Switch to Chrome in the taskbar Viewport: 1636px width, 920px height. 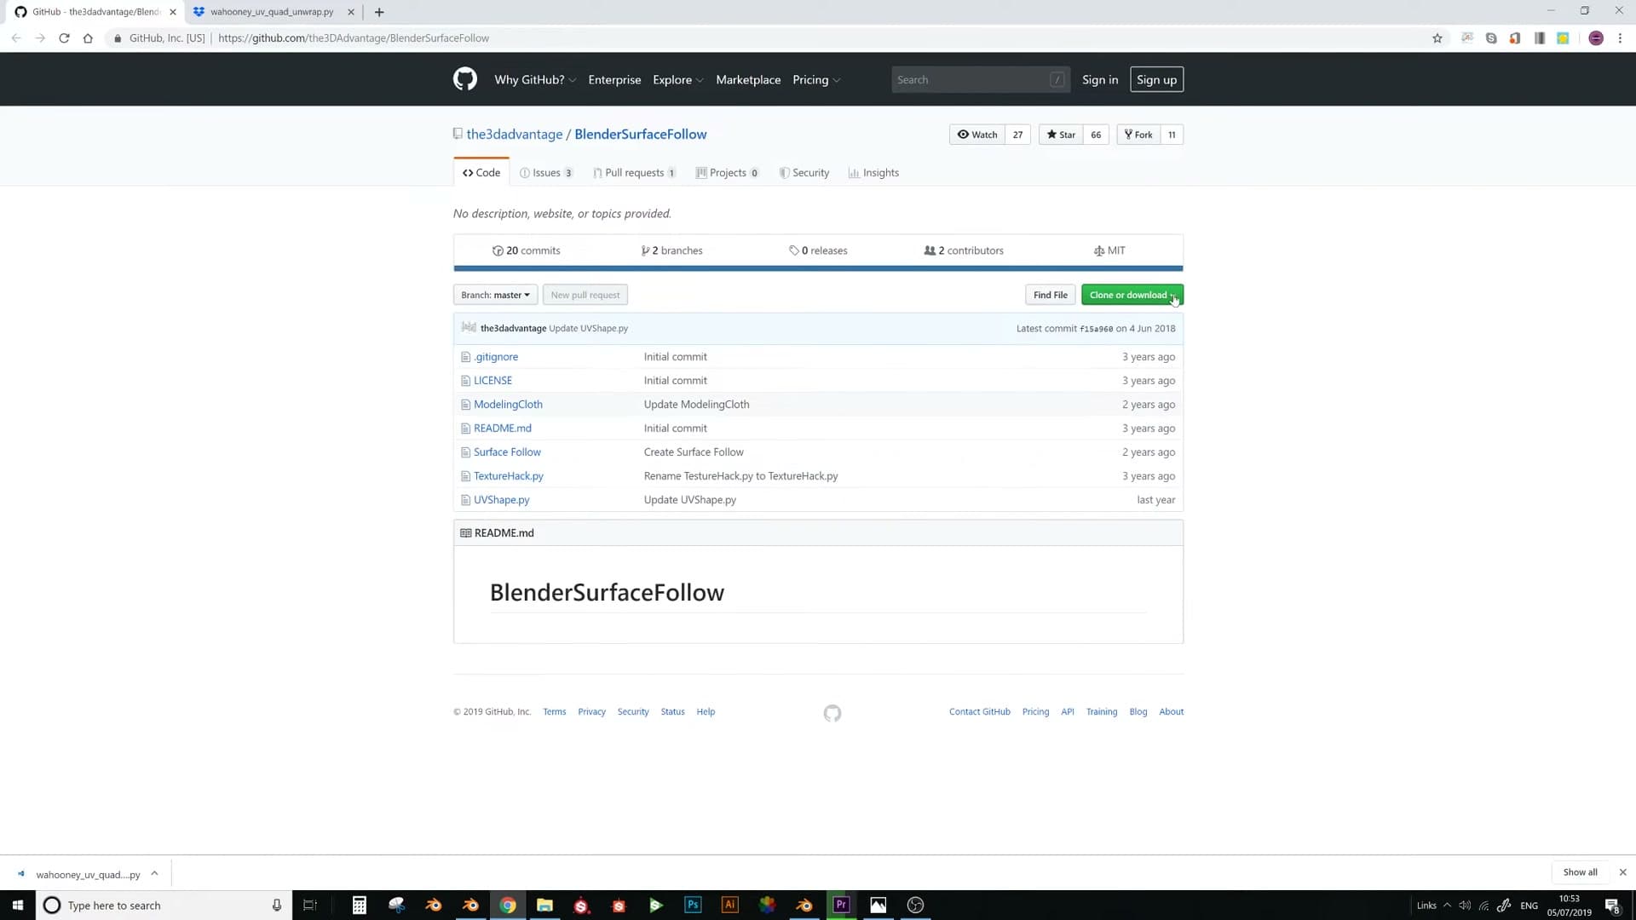(508, 905)
